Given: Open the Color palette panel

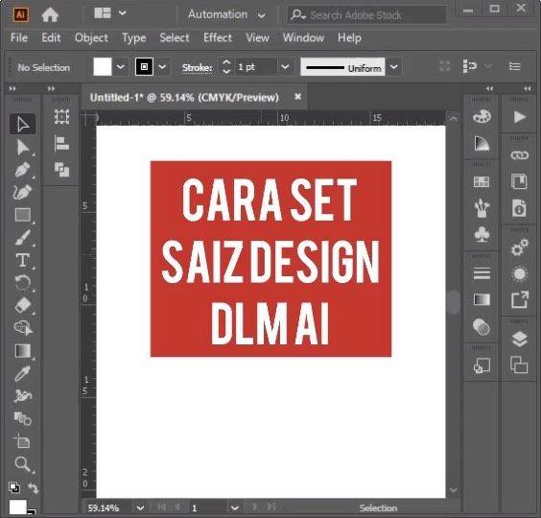Looking at the screenshot, I should [482, 116].
